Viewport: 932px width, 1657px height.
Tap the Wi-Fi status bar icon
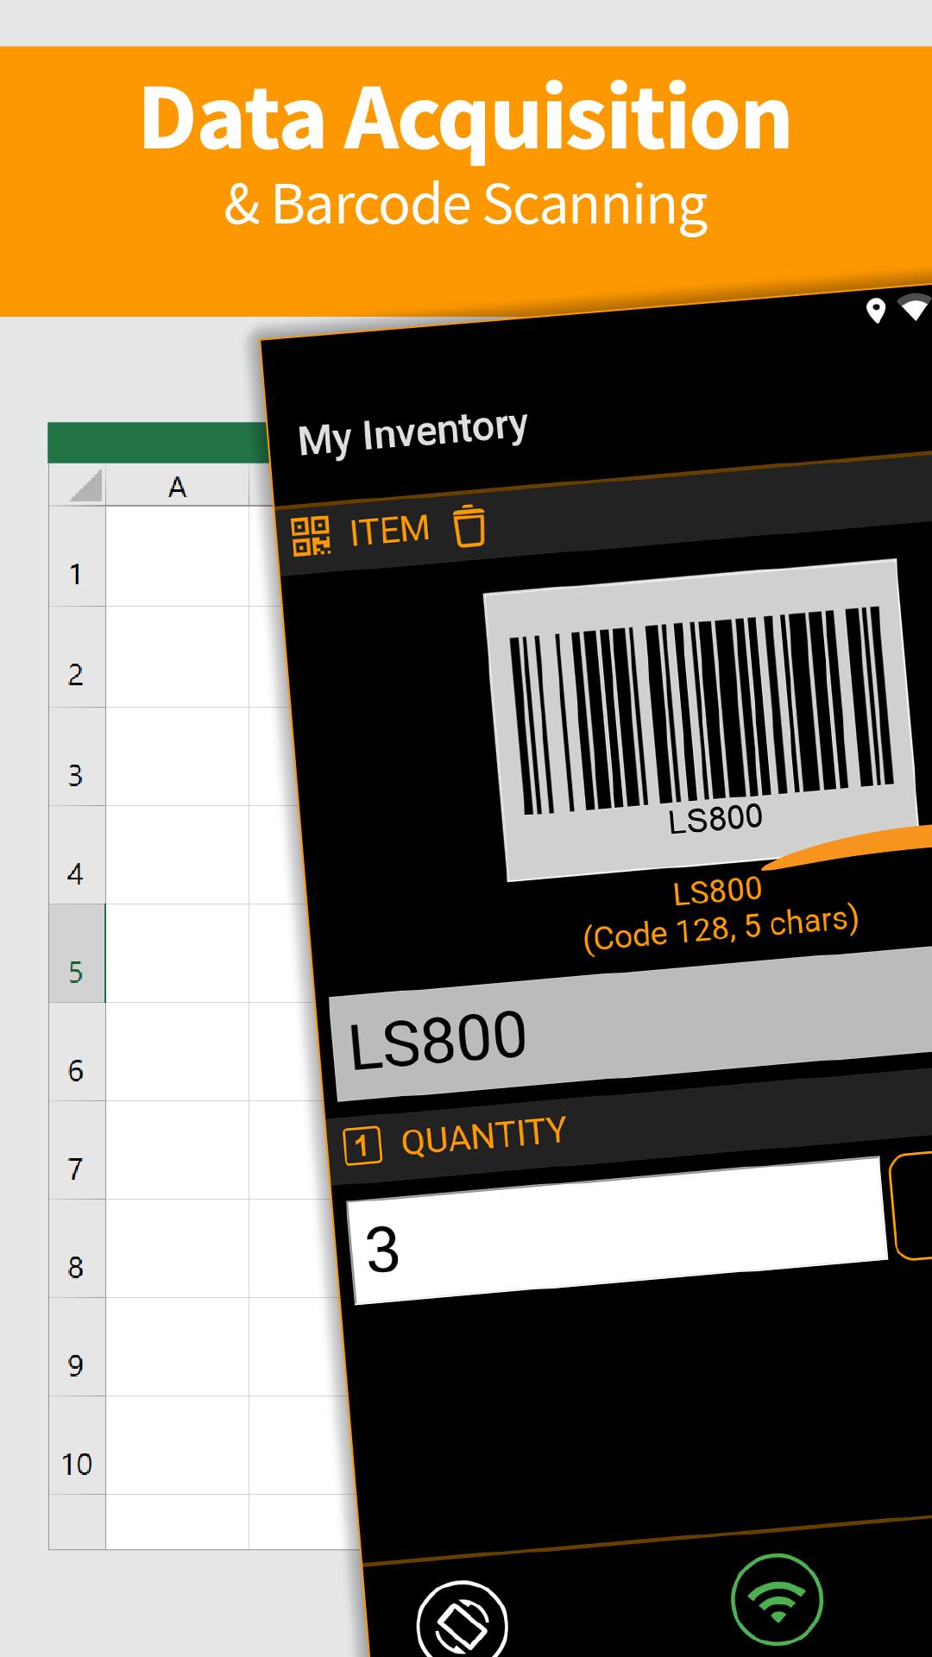point(915,307)
